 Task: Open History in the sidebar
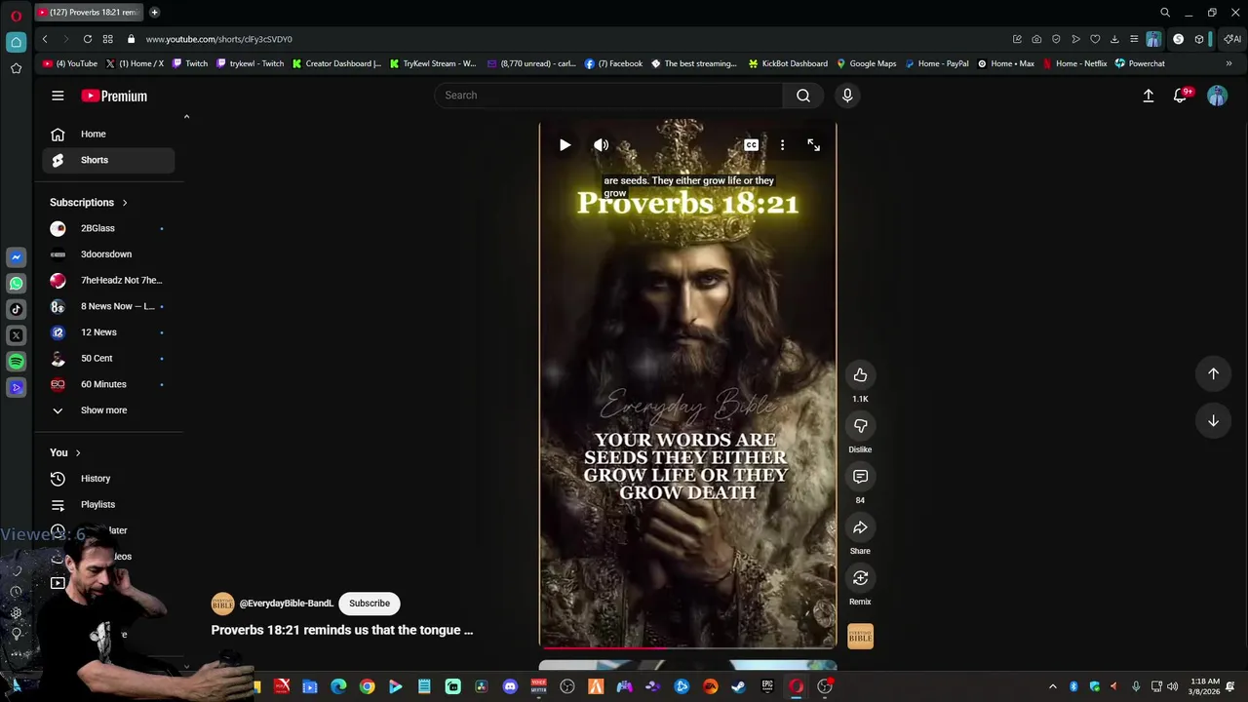tap(108, 479)
